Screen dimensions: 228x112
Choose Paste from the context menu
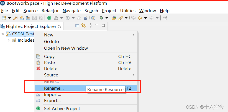point(86,63)
